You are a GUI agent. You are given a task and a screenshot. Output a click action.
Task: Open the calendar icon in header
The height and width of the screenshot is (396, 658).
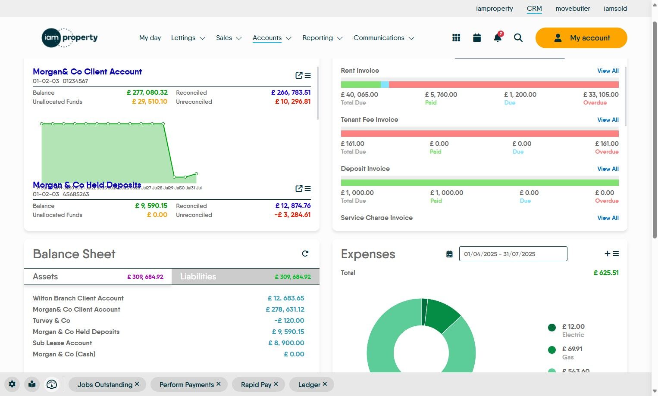pos(477,38)
